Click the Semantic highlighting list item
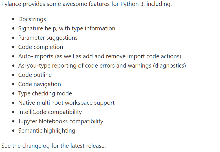220x152 pixels. pyautogui.click(x=47, y=131)
